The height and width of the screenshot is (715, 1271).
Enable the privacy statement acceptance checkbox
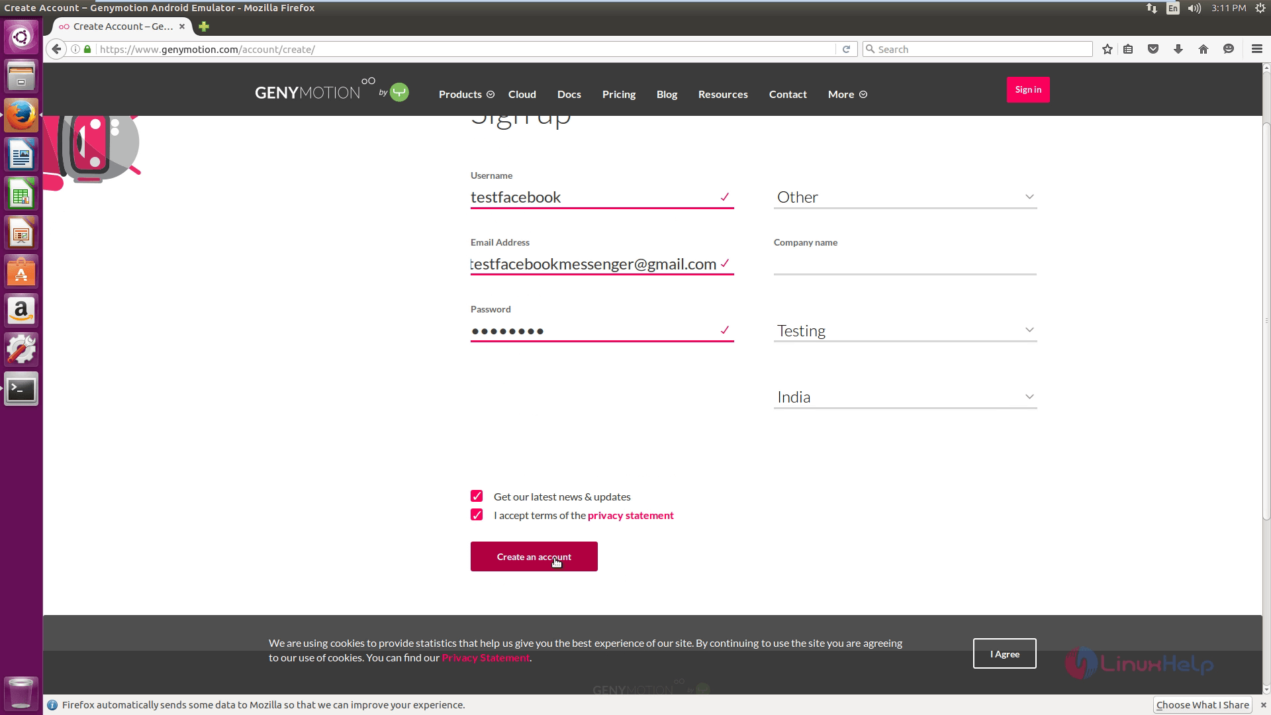(x=476, y=515)
